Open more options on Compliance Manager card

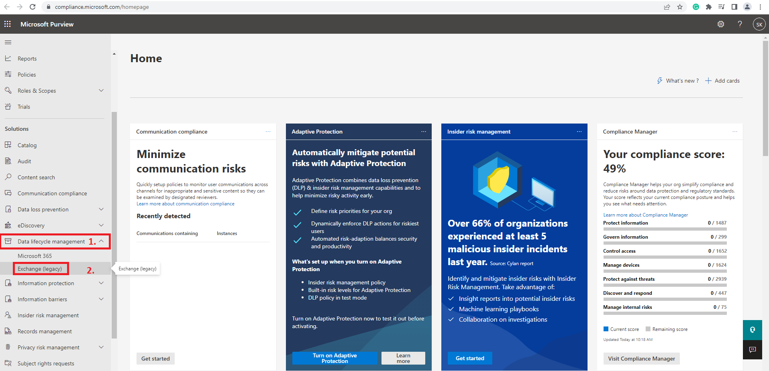pos(734,132)
